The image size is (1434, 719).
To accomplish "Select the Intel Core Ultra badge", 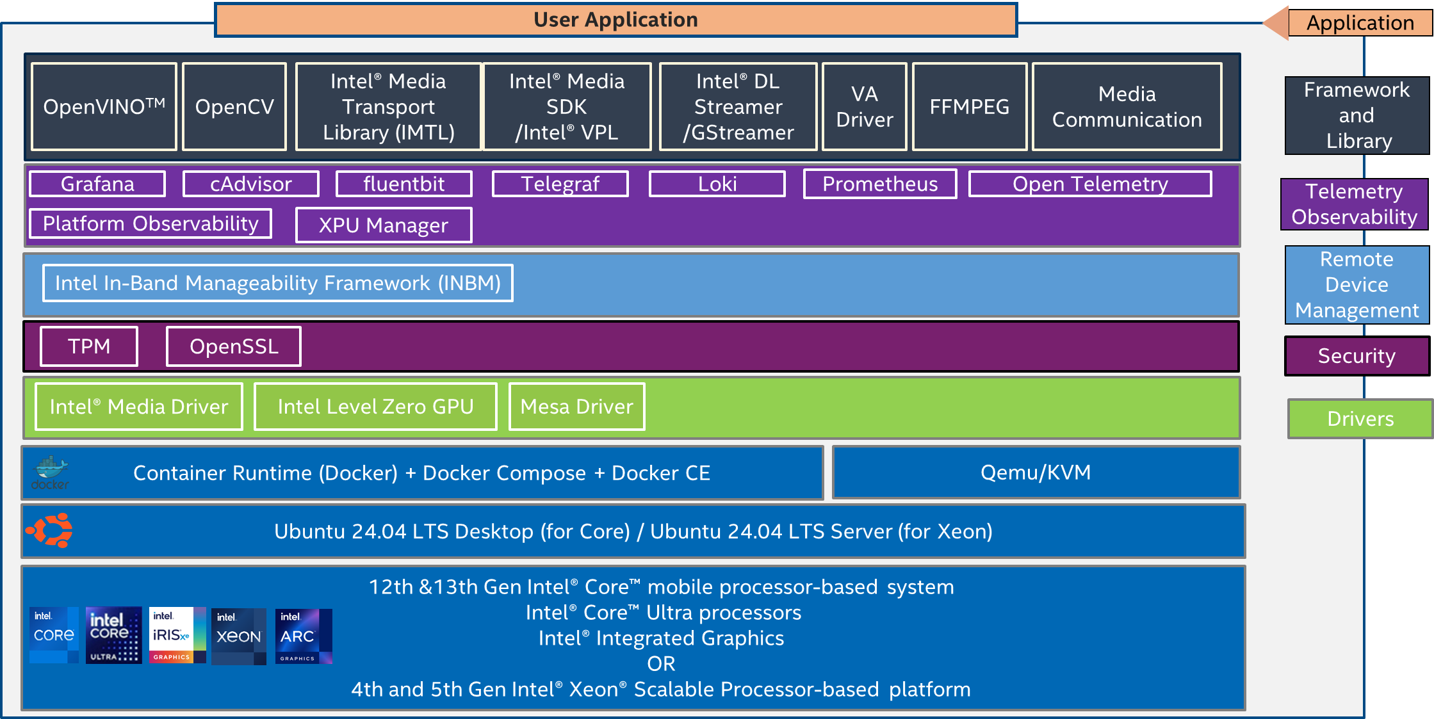I will [x=113, y=634].
